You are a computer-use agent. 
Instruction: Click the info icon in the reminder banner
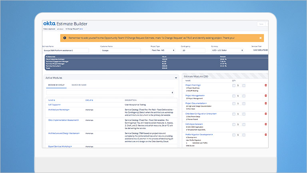65,38
